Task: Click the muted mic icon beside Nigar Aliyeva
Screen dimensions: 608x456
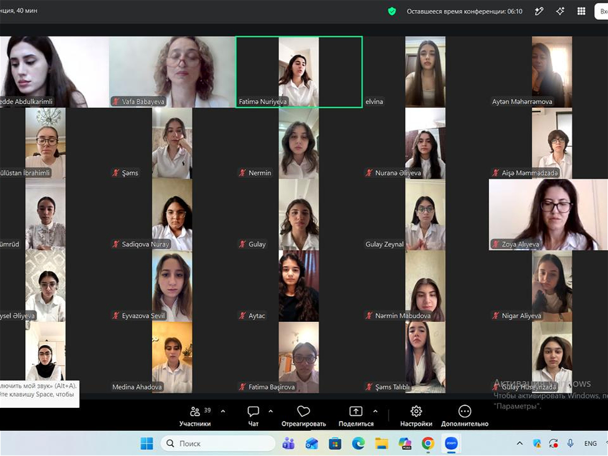Action: coord(496,316)
